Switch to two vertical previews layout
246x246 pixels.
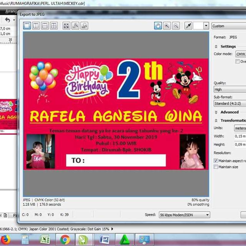click(x=36, y=26)
